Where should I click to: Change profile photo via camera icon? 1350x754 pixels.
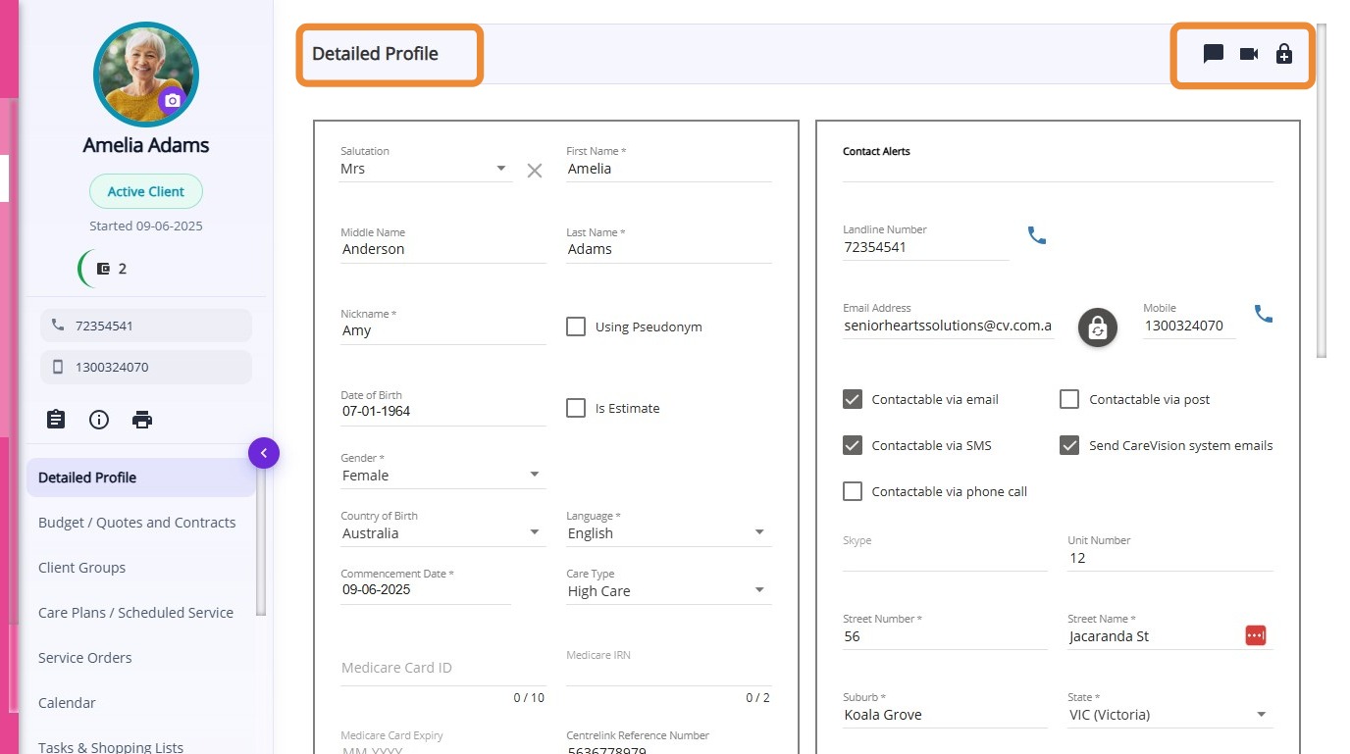[173, 100]
